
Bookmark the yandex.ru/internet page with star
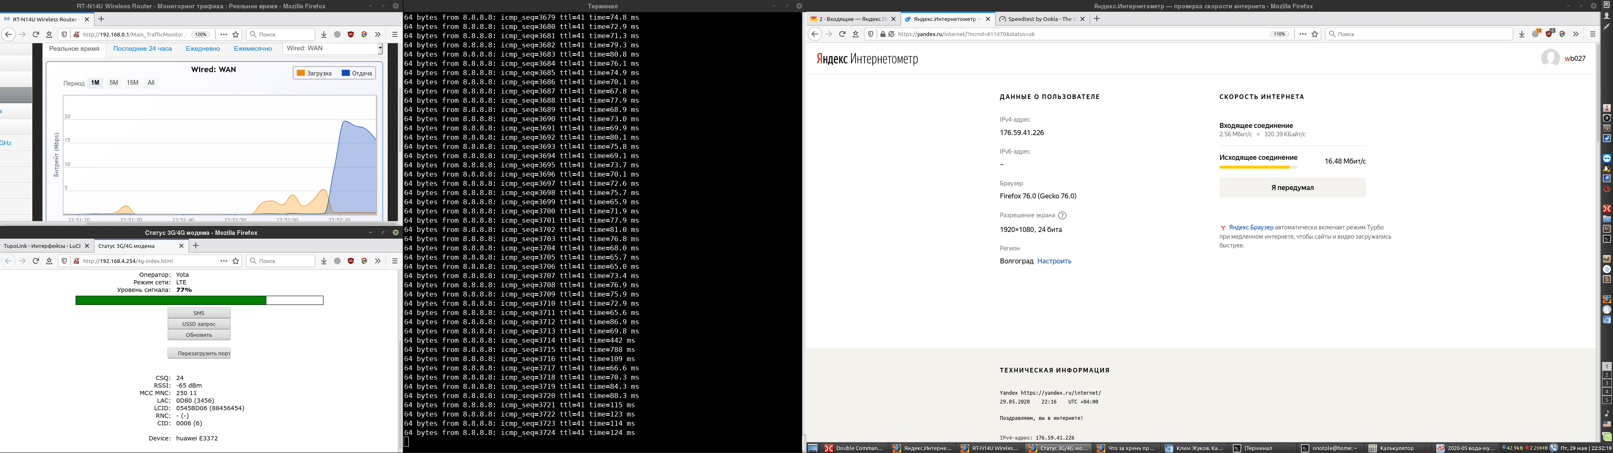click(x=1315, y=34)
